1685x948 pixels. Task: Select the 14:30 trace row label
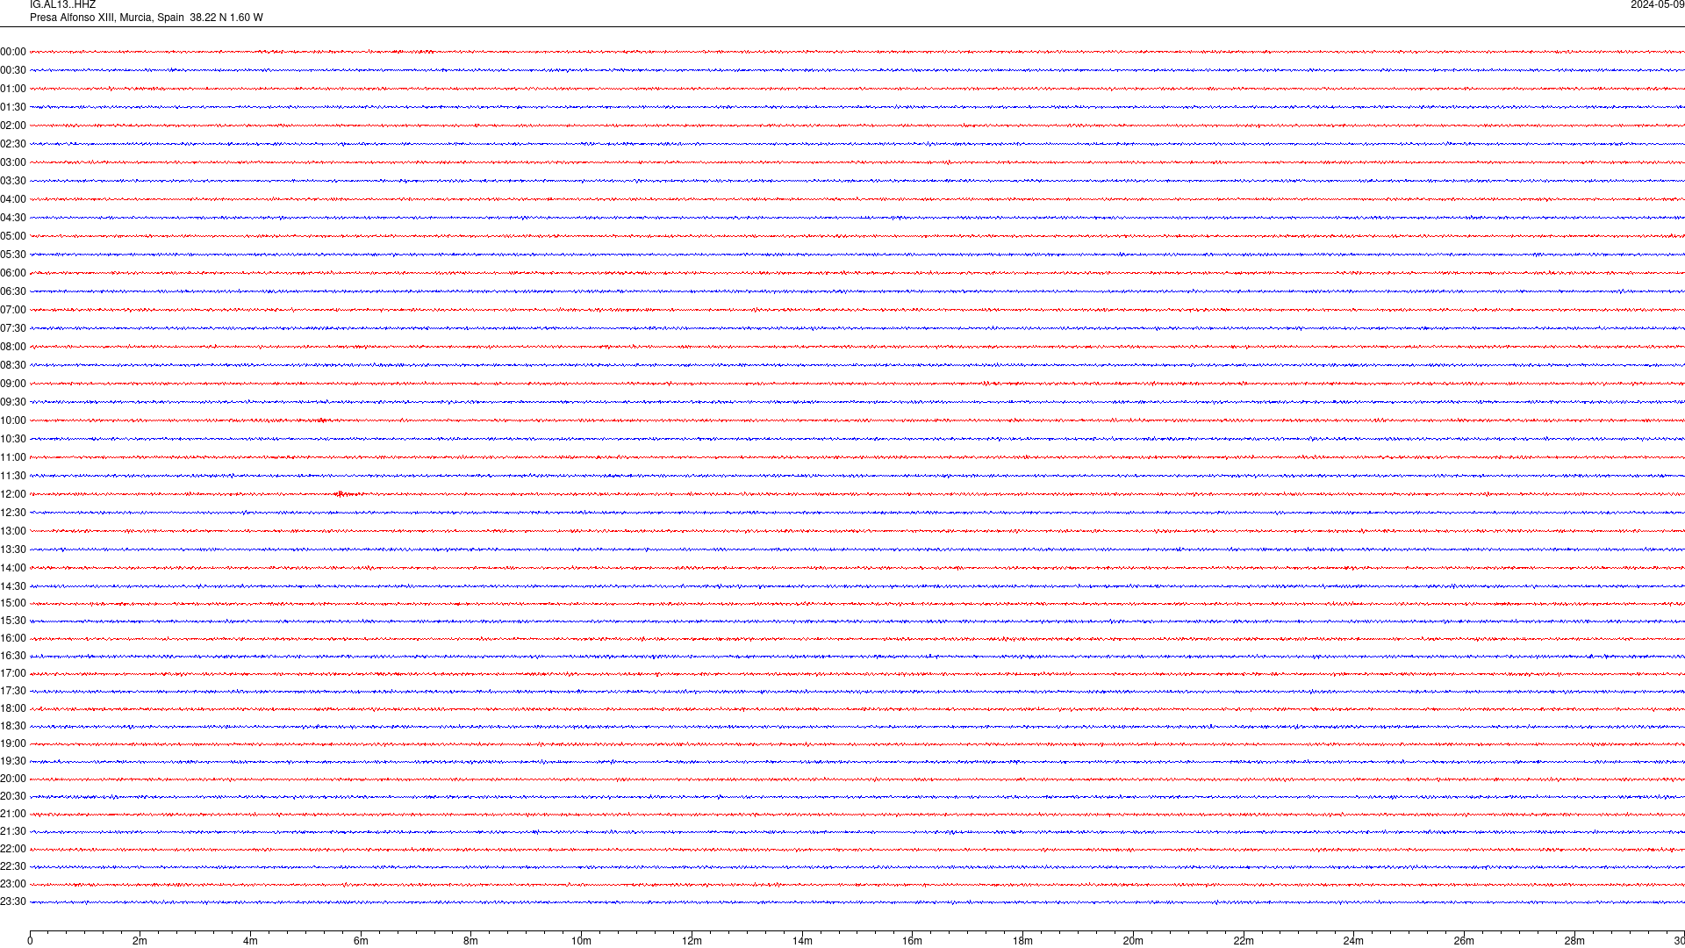[13, 586]
